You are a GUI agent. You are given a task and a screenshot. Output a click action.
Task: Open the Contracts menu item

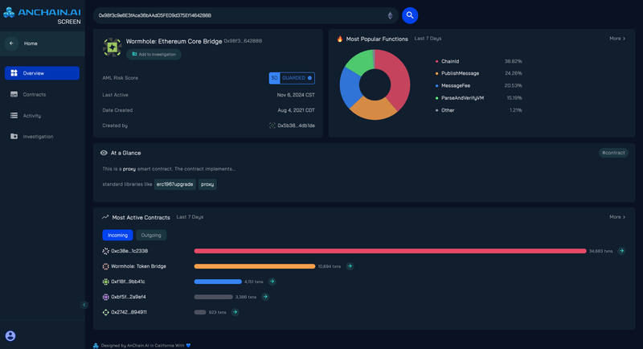coord(42,94)
